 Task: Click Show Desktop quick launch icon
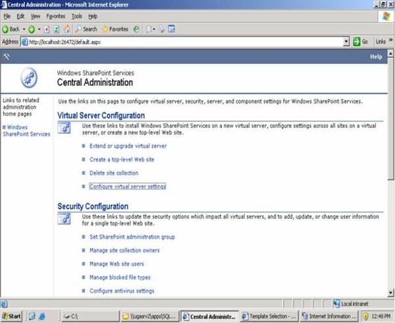pyautogui.click(x=32, y=316)
